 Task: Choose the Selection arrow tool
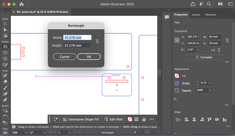5,24
